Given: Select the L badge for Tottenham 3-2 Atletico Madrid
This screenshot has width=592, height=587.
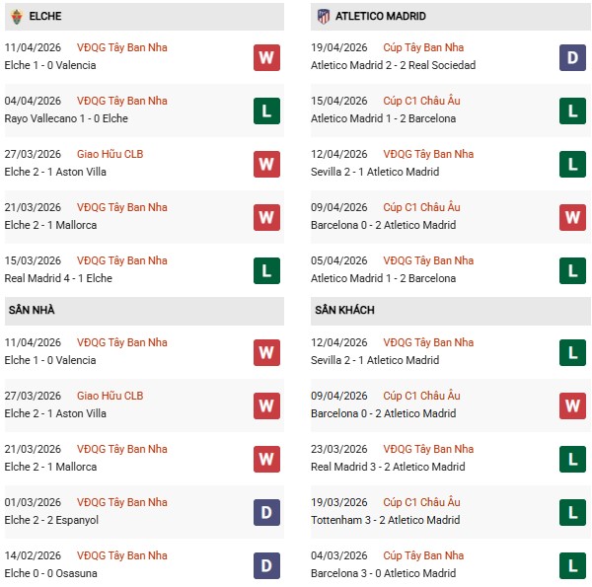Looking at the screenshot, I should pyautogui.click(x=573, y=512).
